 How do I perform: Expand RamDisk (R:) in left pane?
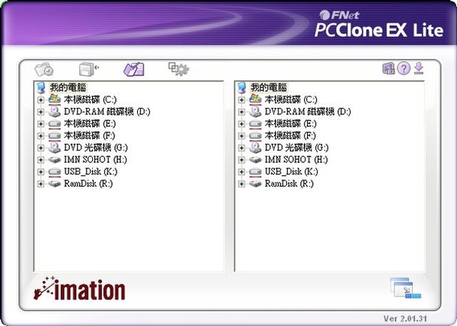(40, 184)
